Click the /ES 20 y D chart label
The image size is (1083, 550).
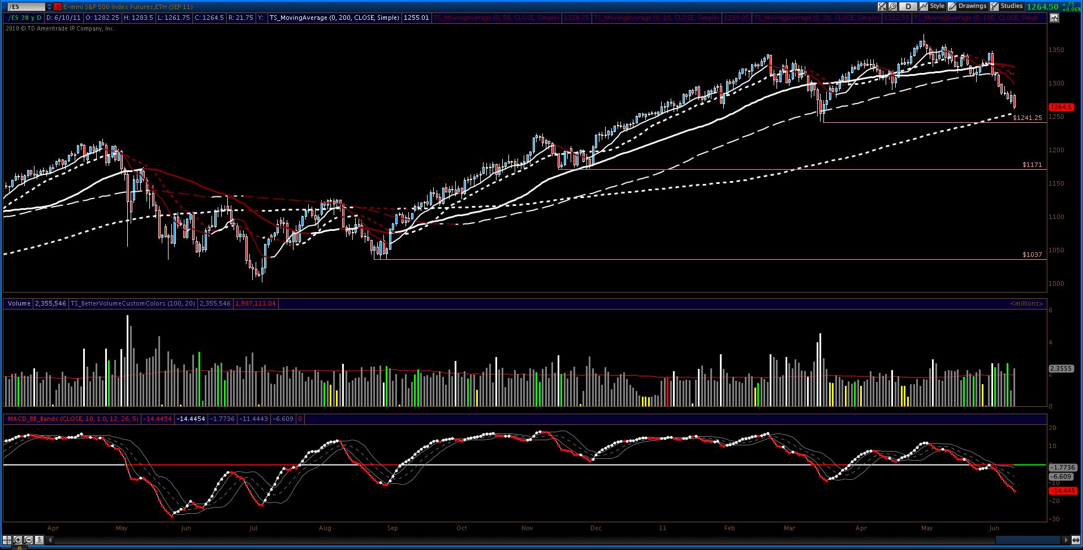tap(25, 18)
